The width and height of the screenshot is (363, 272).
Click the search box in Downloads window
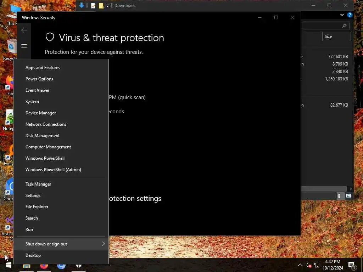pyautogui.click(x=325, y=25)
